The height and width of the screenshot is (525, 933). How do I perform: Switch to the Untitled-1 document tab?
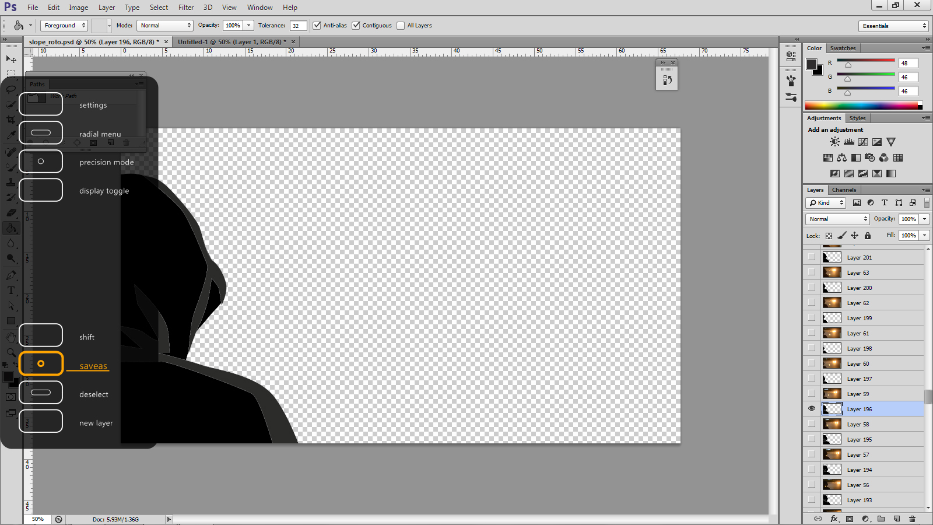tap(232, 42)
